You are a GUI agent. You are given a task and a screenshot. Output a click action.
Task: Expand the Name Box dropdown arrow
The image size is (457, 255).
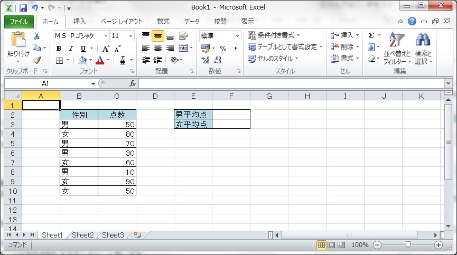click(93, 84)
